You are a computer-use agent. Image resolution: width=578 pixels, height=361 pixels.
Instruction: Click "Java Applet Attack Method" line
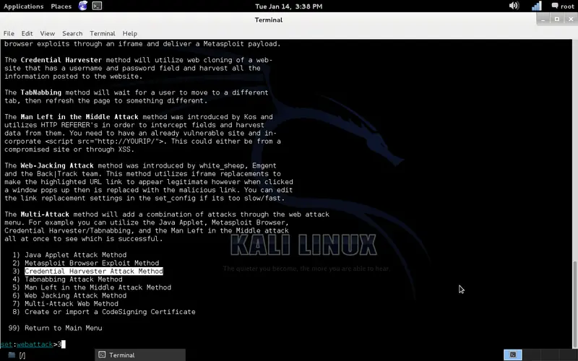pos(76,255)
